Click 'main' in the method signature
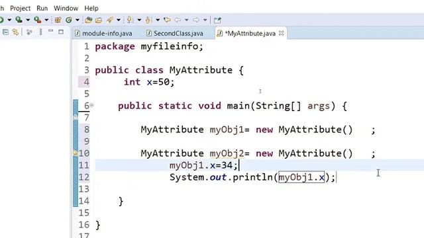Screen dimensions: 424x238 tap(238, 106)
